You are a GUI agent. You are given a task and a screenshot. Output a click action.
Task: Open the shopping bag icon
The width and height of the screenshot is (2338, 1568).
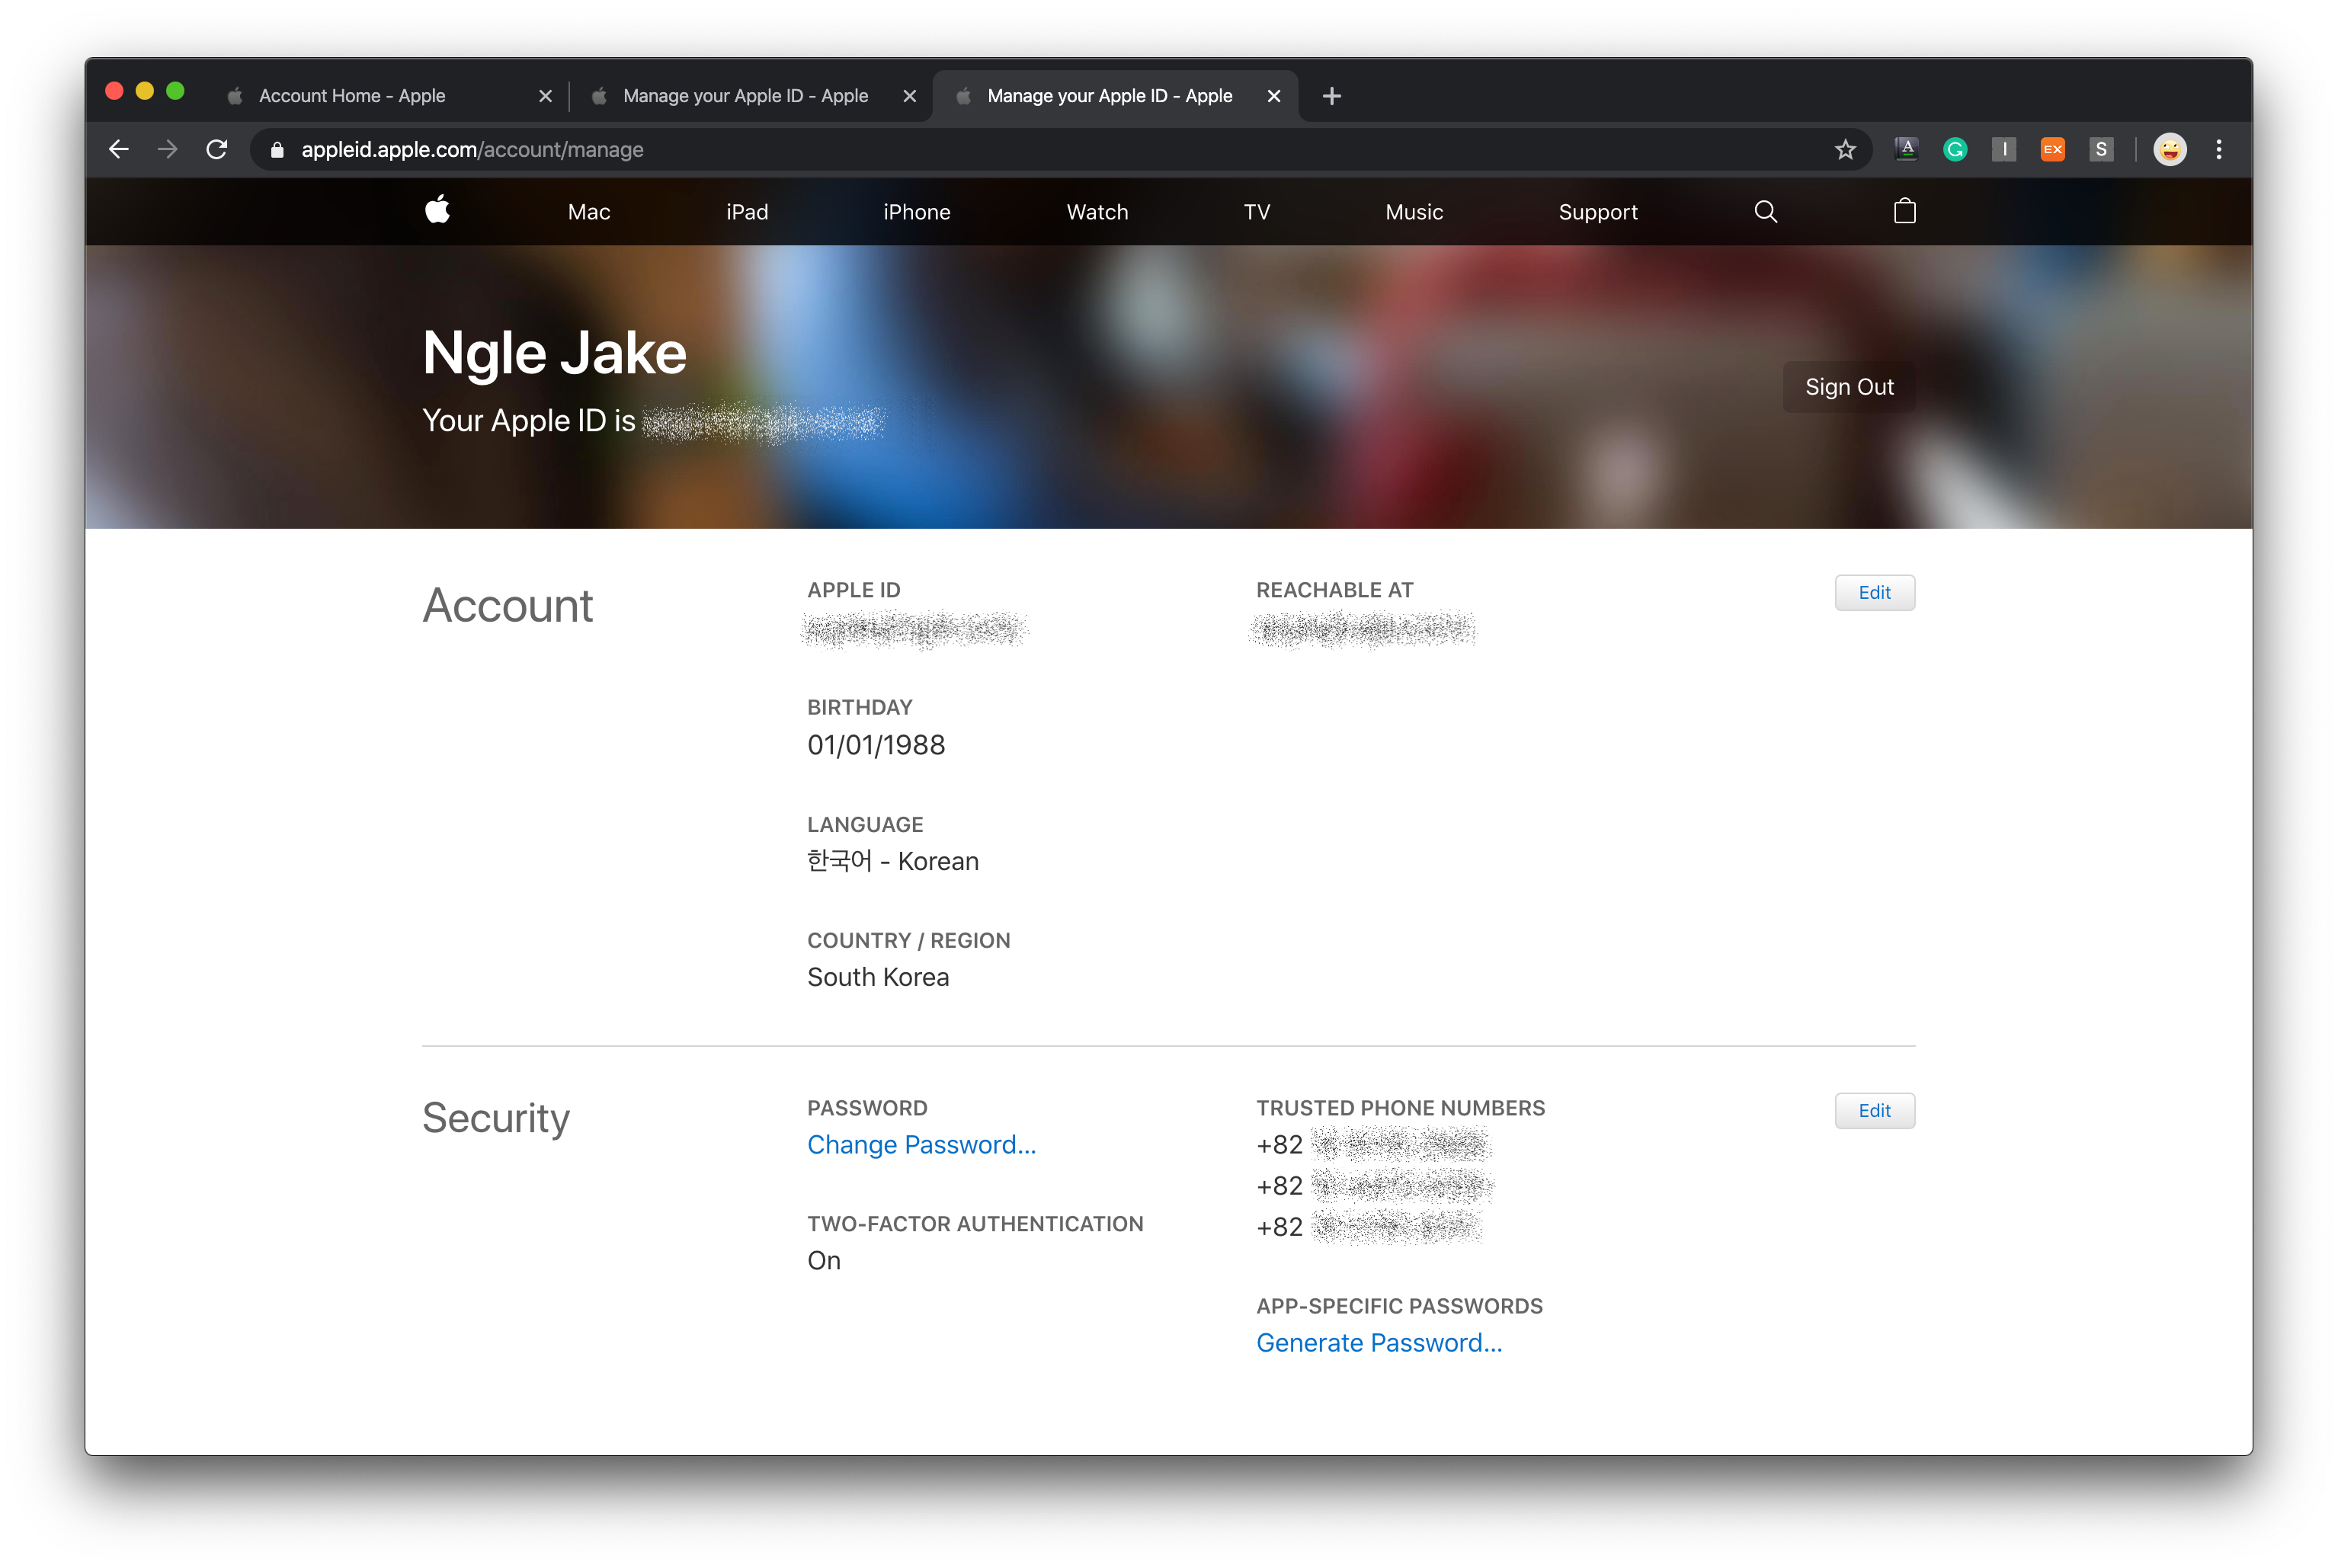[x=1904, y=211]
